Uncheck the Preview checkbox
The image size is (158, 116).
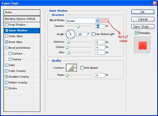[x=136, y=33]
